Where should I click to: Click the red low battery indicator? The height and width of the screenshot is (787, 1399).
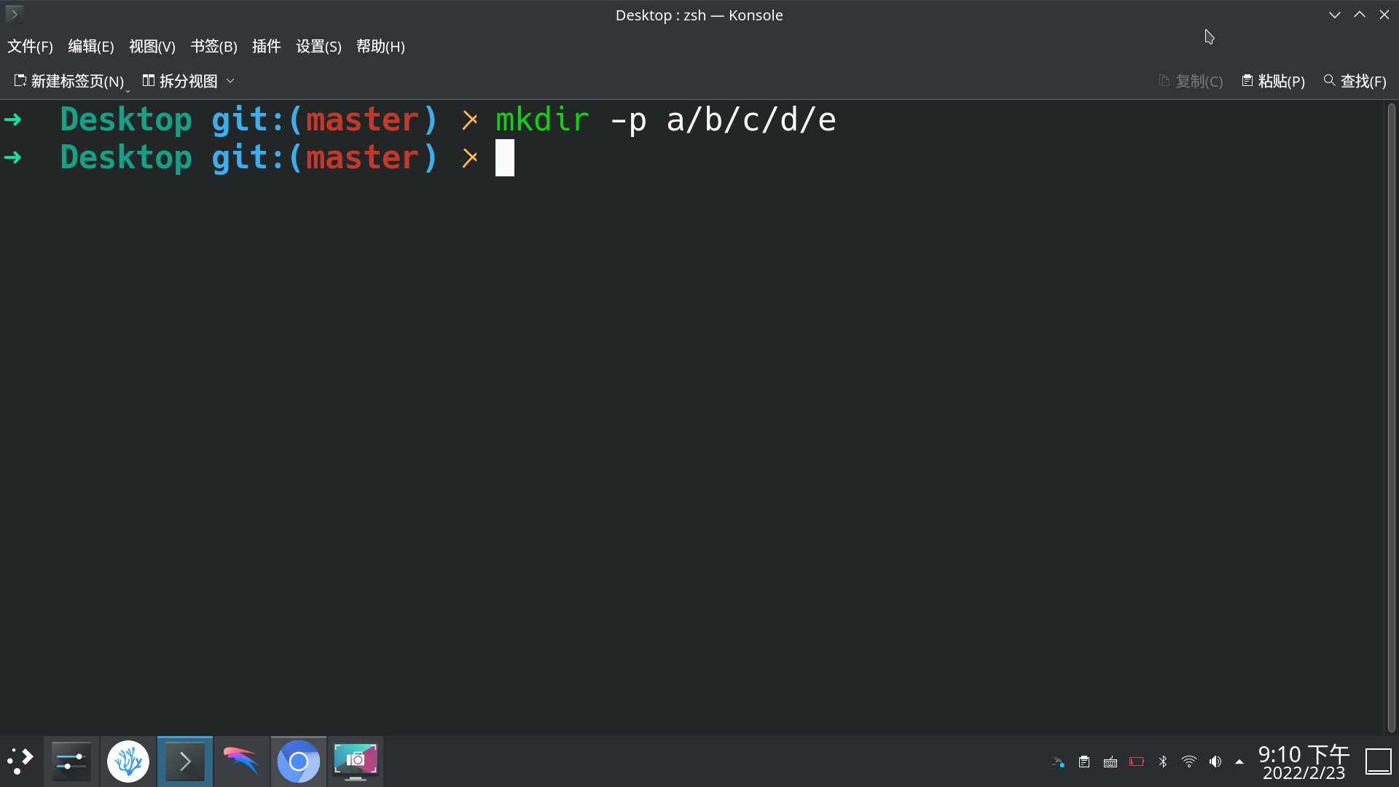click(1137, 762)
